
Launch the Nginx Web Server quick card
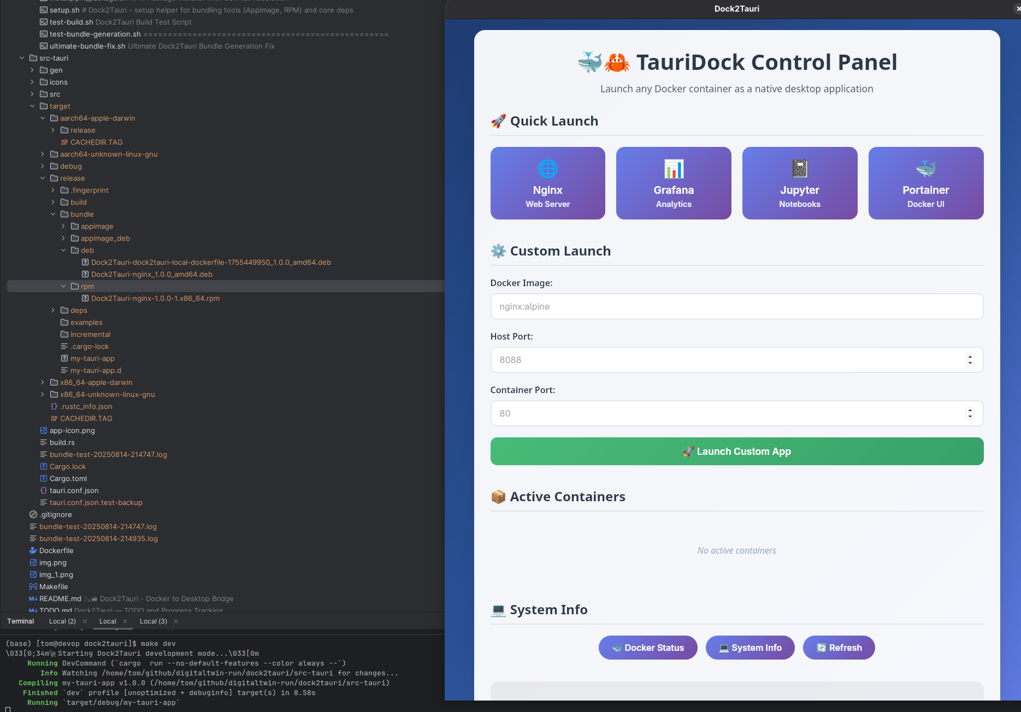click(547, 183)
